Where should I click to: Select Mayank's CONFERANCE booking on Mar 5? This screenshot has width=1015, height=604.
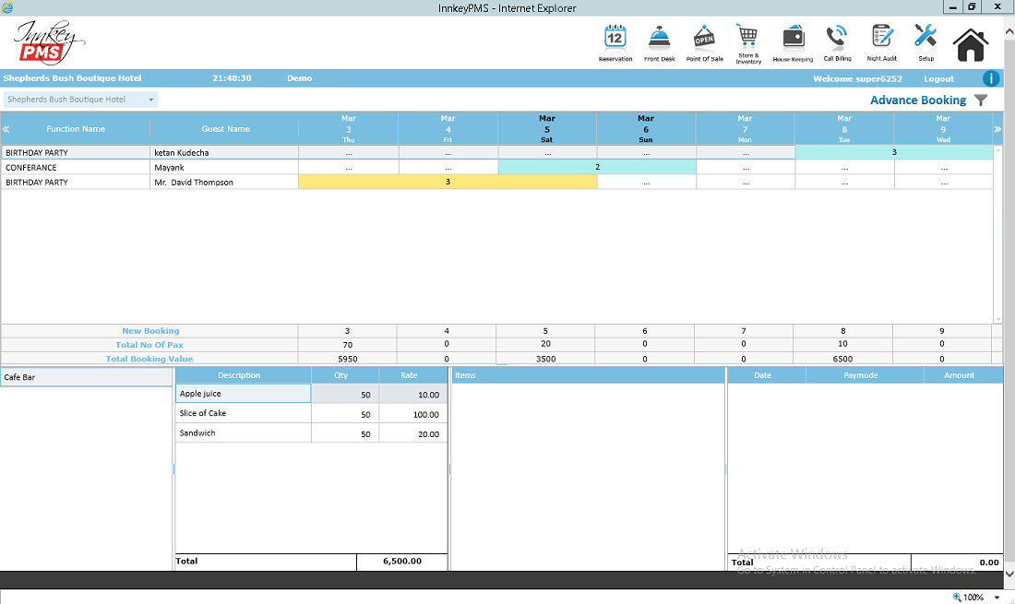tap(547, 167)
